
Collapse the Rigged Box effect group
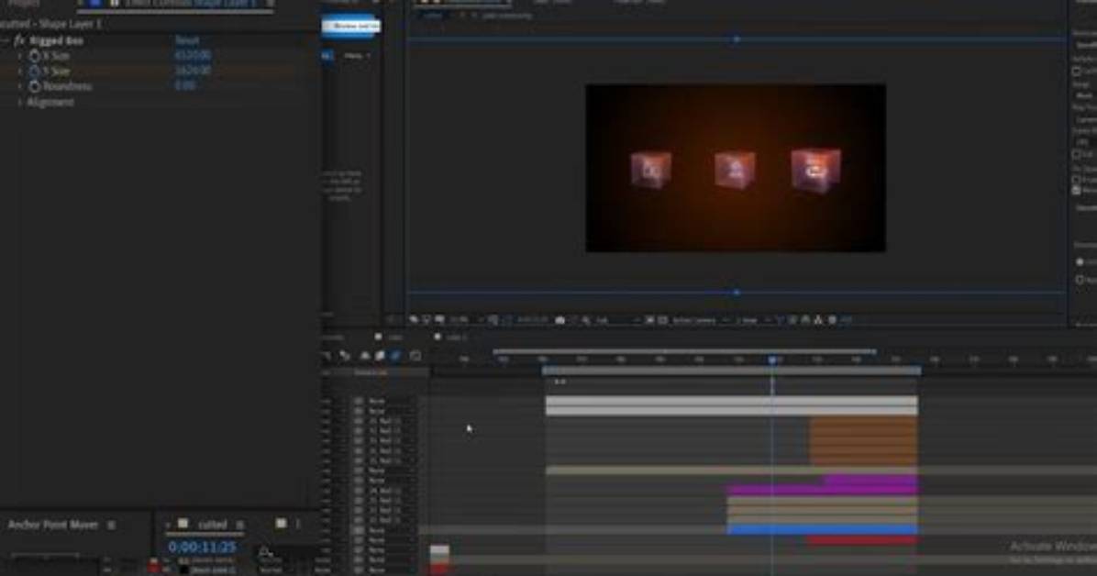pos(6,41)
